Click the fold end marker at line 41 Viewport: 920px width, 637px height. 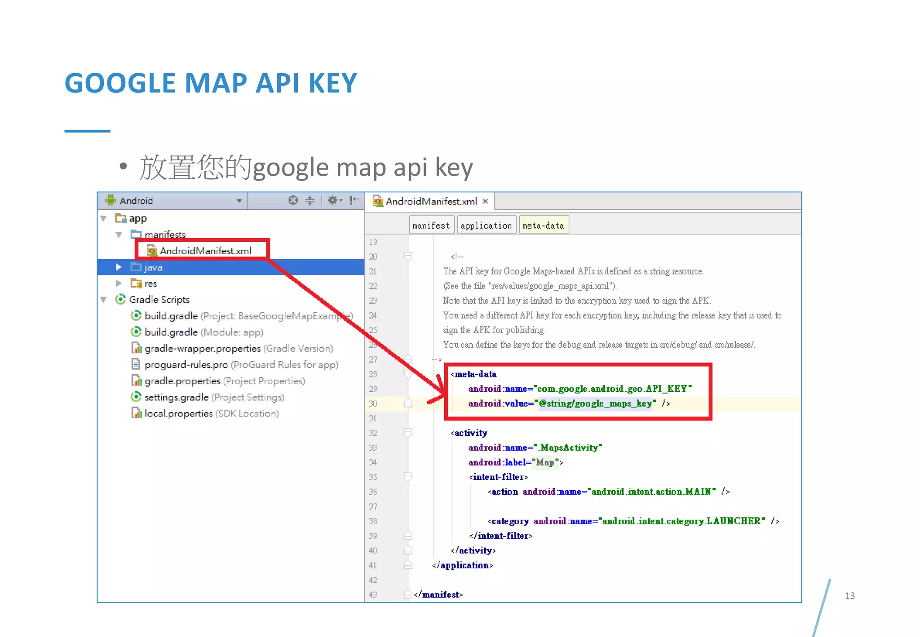tap(408, 565)
